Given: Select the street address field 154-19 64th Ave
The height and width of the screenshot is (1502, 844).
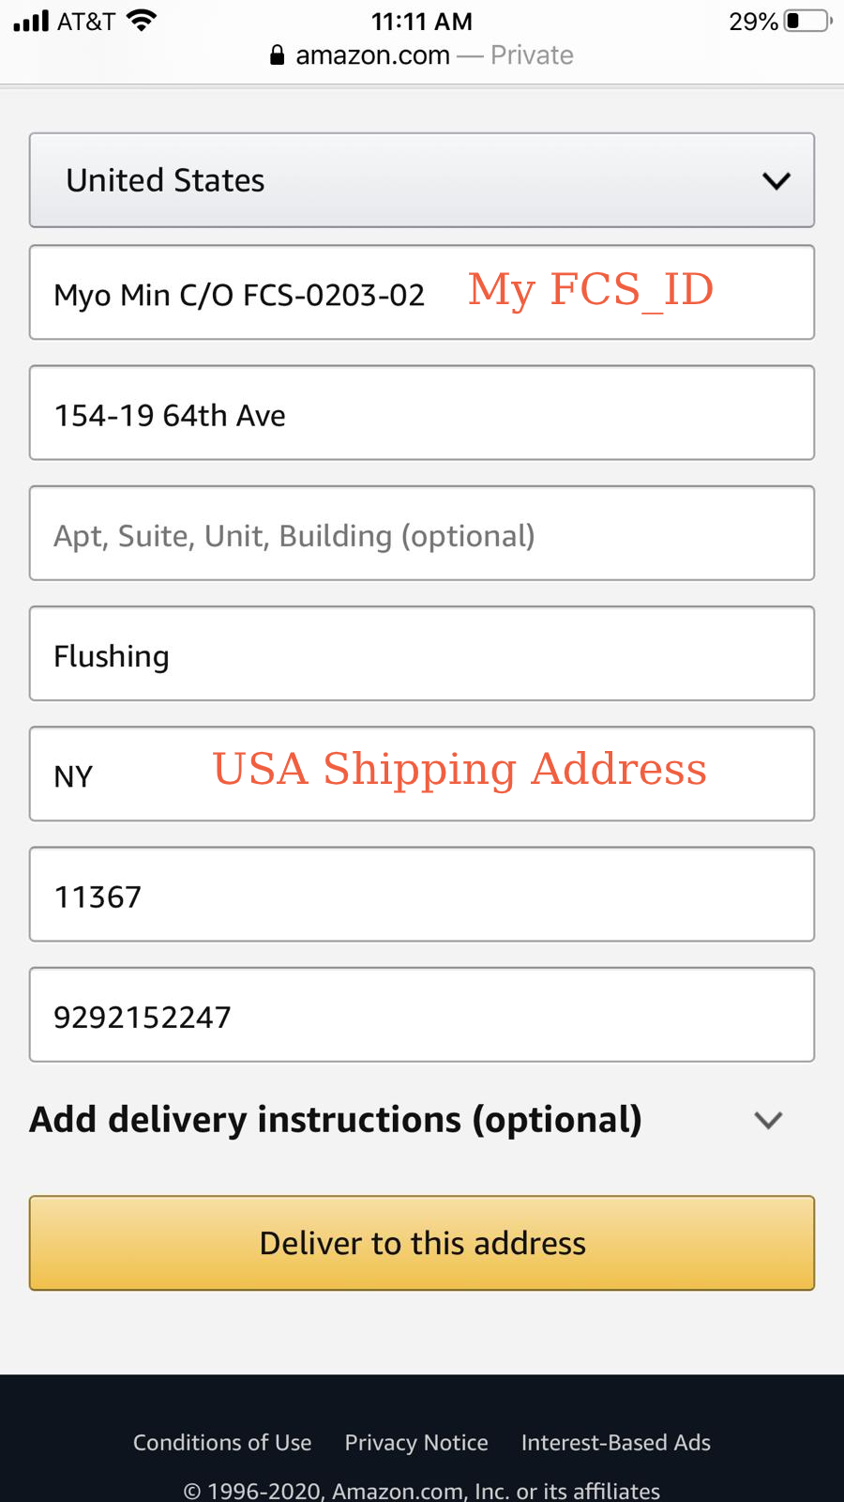Looking at the screenshot, I should click(422, 414).
